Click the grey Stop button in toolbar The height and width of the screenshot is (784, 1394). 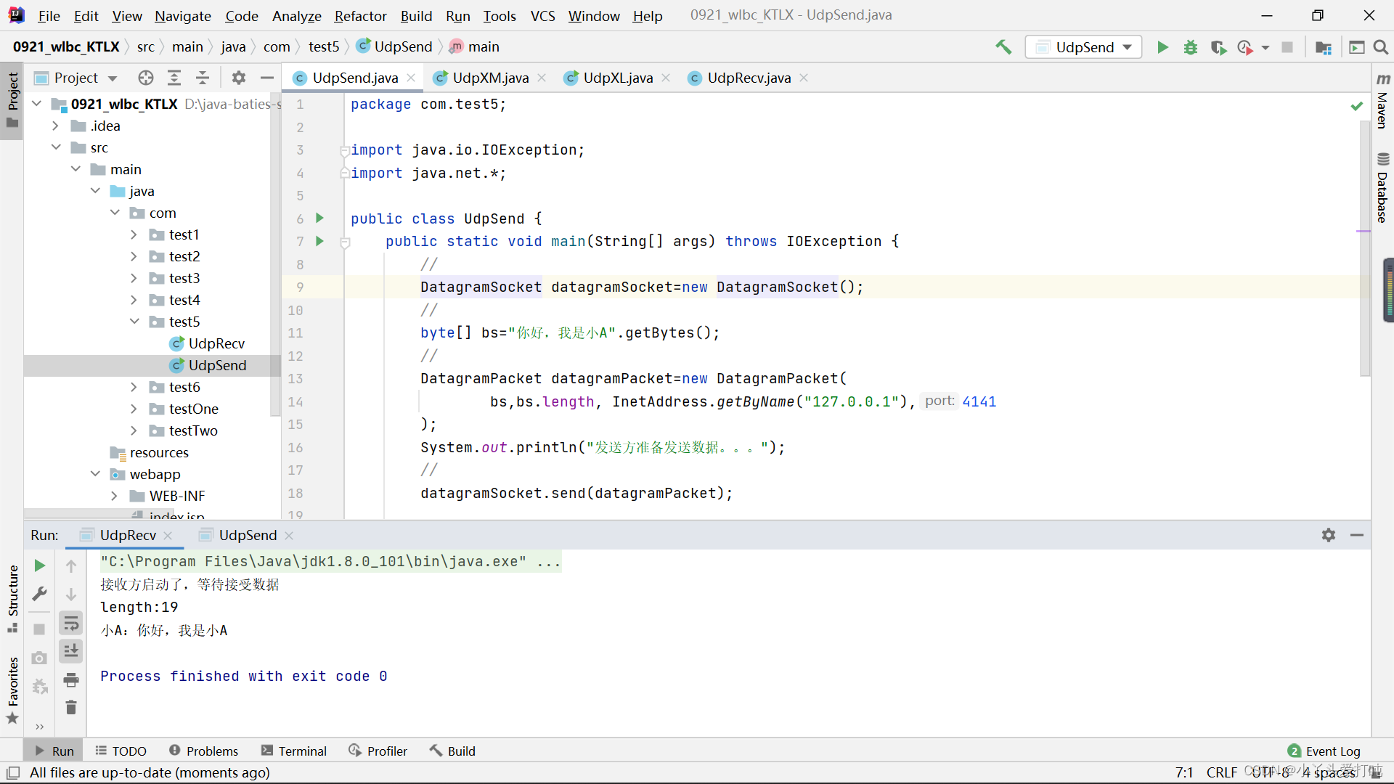coord(1287,47)
